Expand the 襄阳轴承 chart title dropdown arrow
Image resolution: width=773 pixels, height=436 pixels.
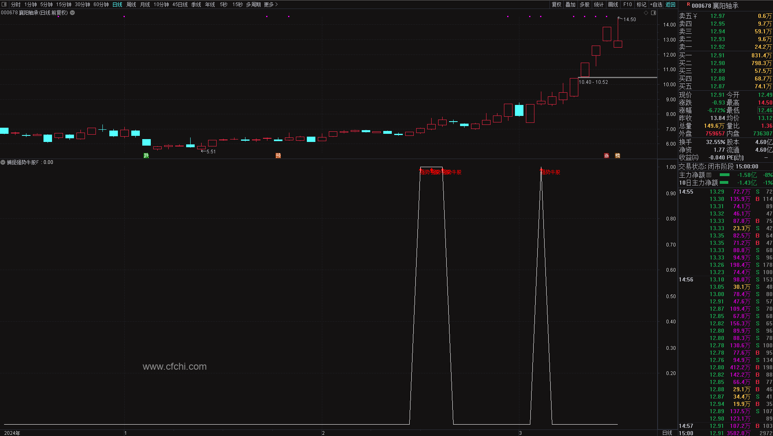click(72, 13)
